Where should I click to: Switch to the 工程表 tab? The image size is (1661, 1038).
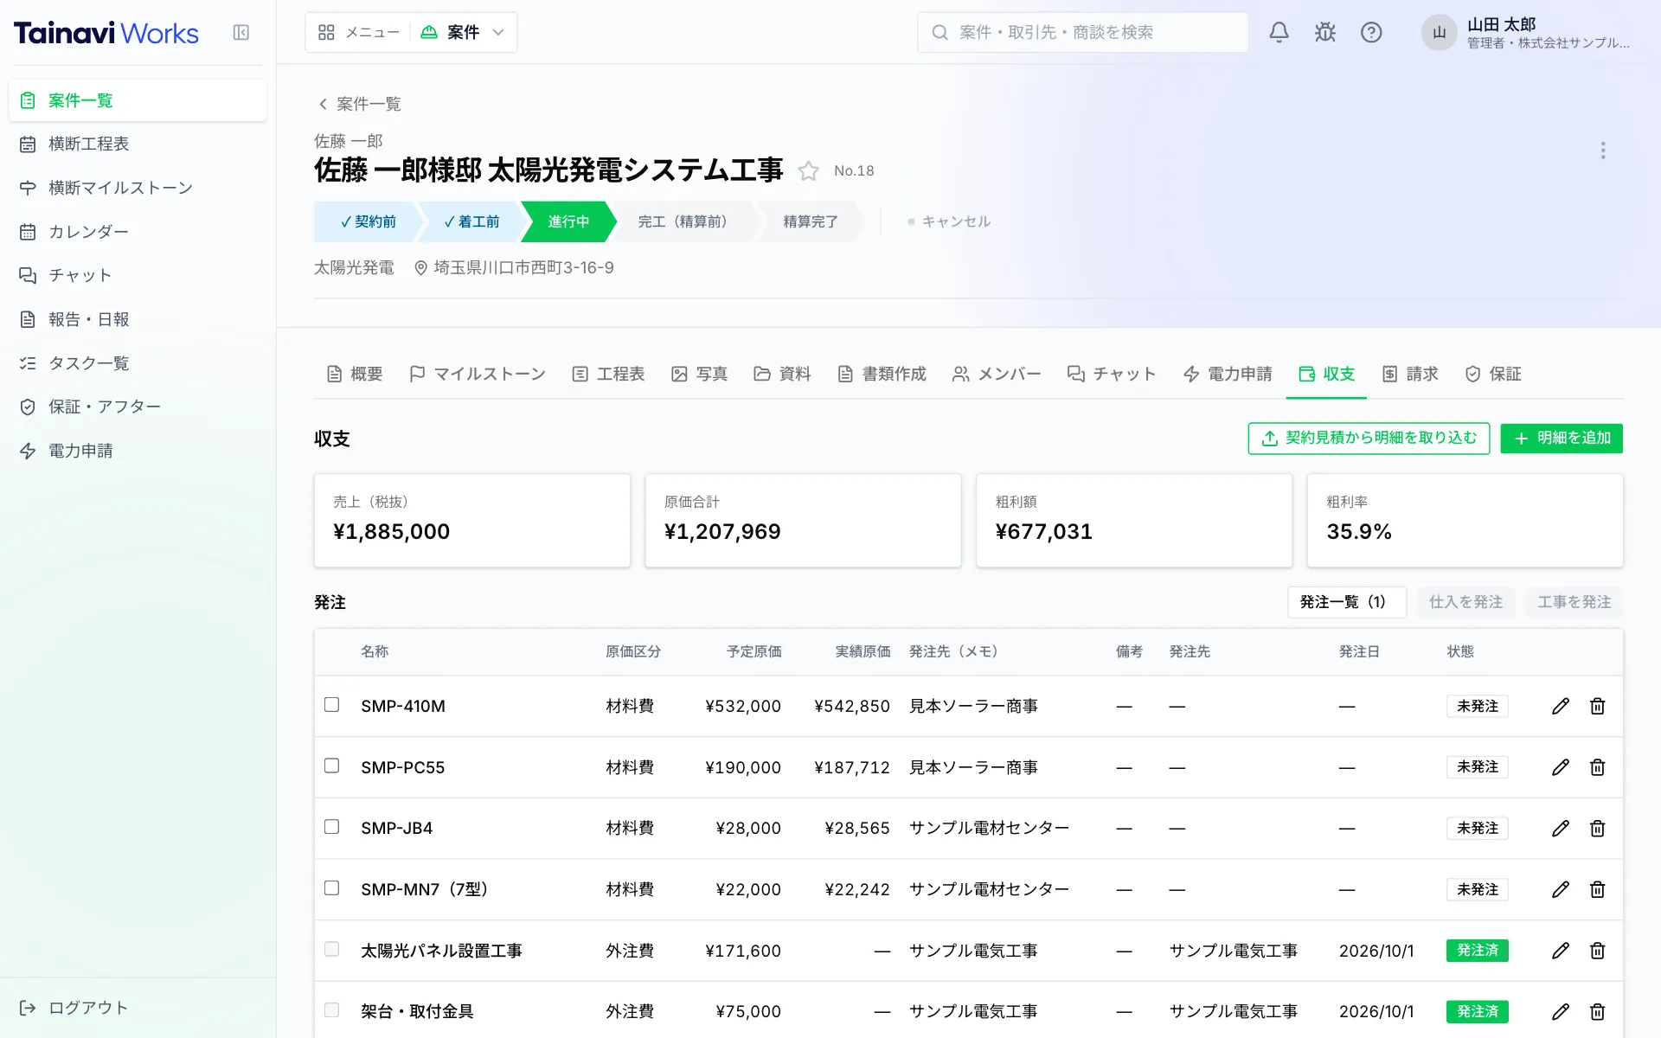(608, 374)
